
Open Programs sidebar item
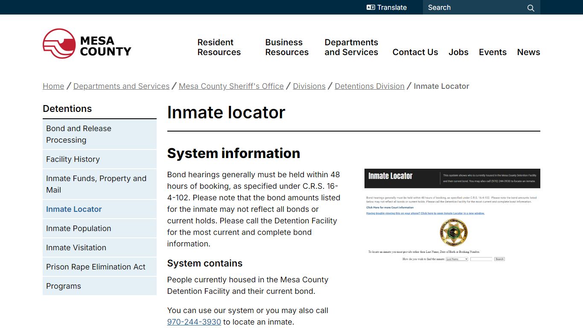pos(99,286)
